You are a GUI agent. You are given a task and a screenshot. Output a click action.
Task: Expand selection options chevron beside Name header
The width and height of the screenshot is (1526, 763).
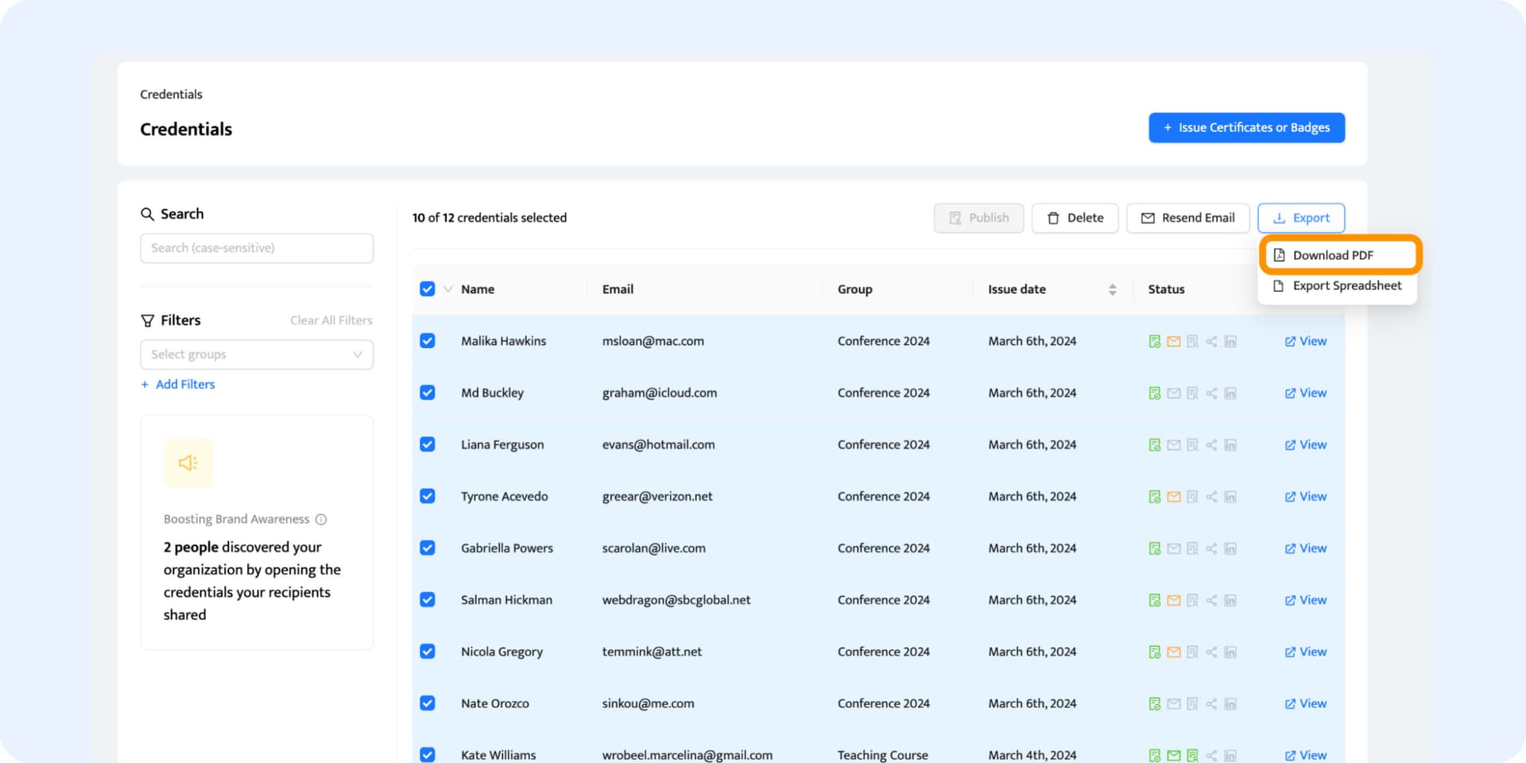click(447, 289)
